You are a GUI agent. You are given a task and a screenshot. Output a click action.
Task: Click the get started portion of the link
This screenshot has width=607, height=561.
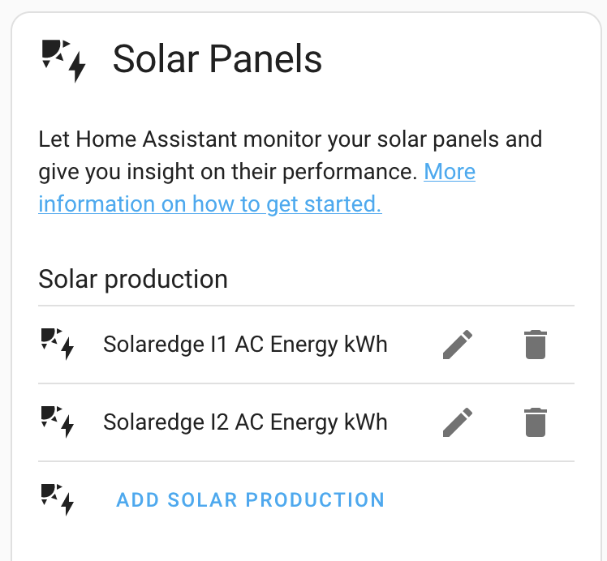point(324,203)
